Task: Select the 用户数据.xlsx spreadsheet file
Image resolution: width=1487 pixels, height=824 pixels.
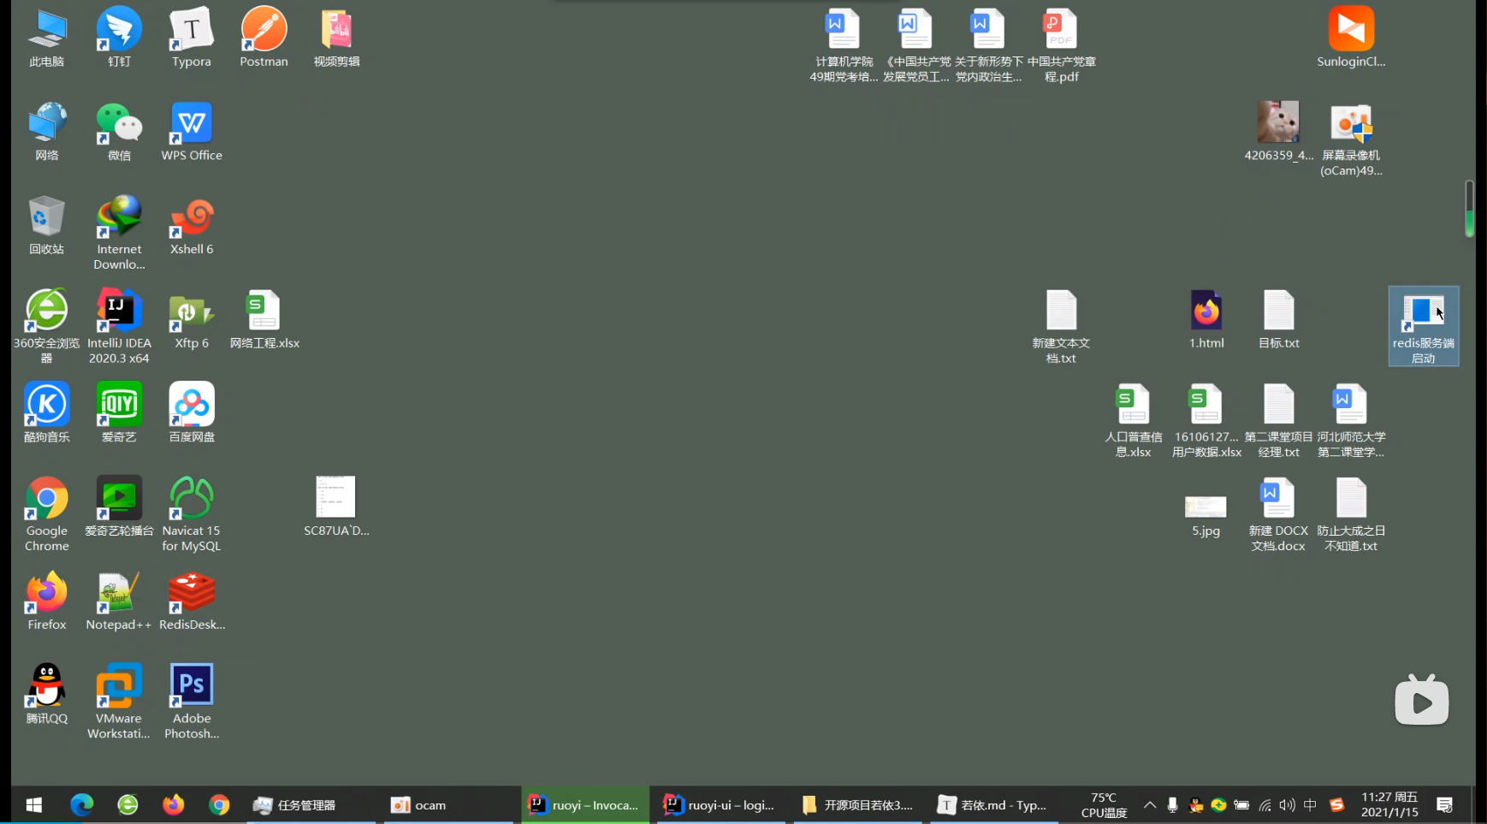Action: (x=1206, y=420)
